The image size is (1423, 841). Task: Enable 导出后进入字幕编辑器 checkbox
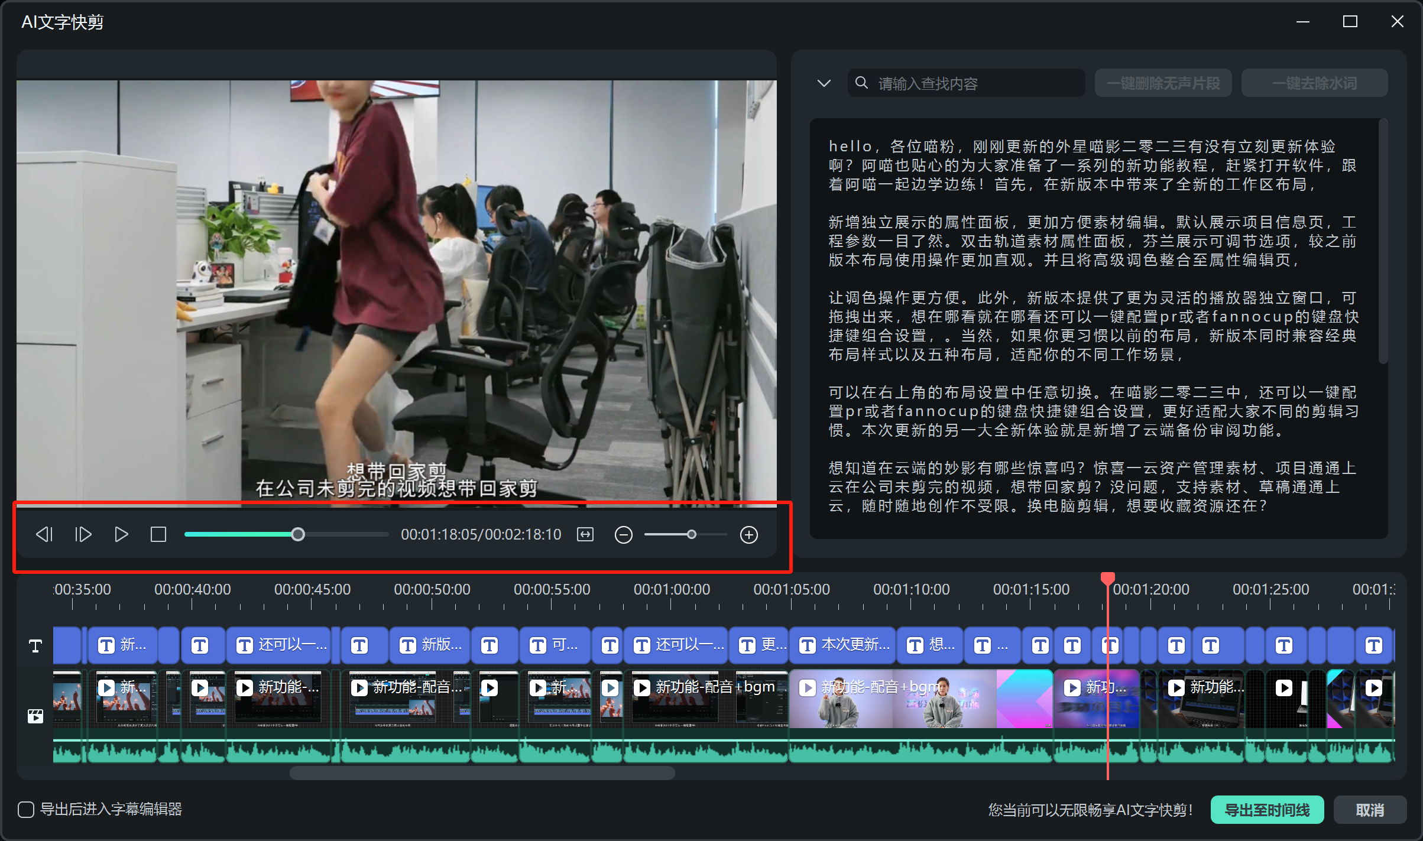26,809
